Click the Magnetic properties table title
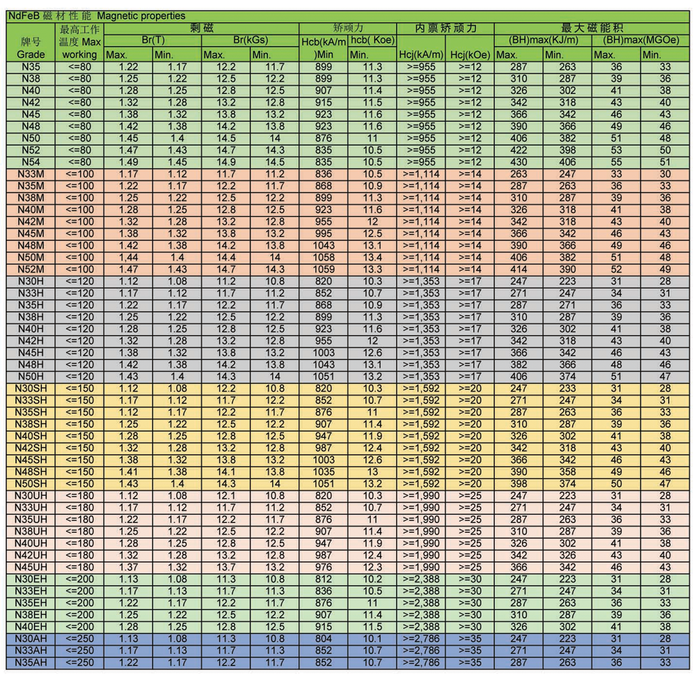Viewport: 696px width, 684px height. click(97, 15)
